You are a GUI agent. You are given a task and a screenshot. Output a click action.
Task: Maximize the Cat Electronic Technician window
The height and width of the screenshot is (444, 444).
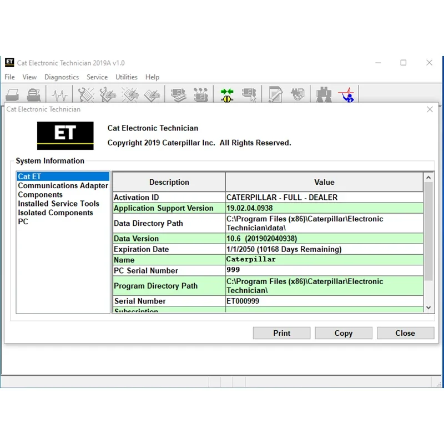coord(403,63)
